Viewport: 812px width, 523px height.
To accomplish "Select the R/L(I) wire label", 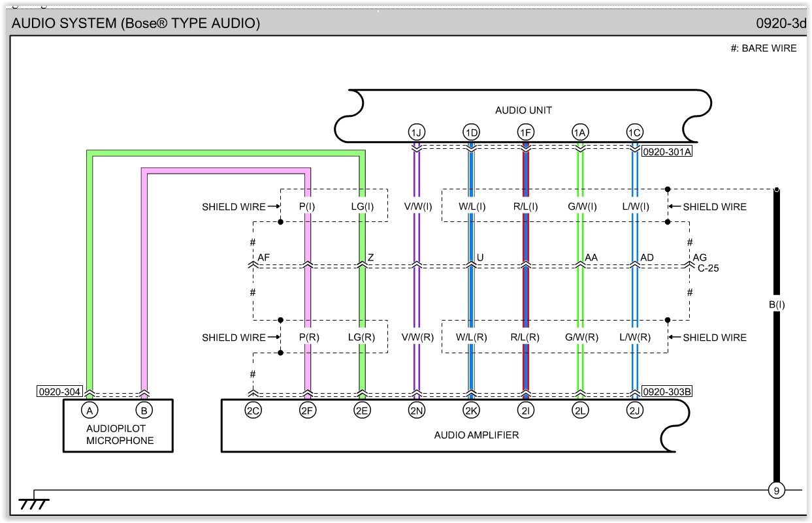I will [525, 207].
